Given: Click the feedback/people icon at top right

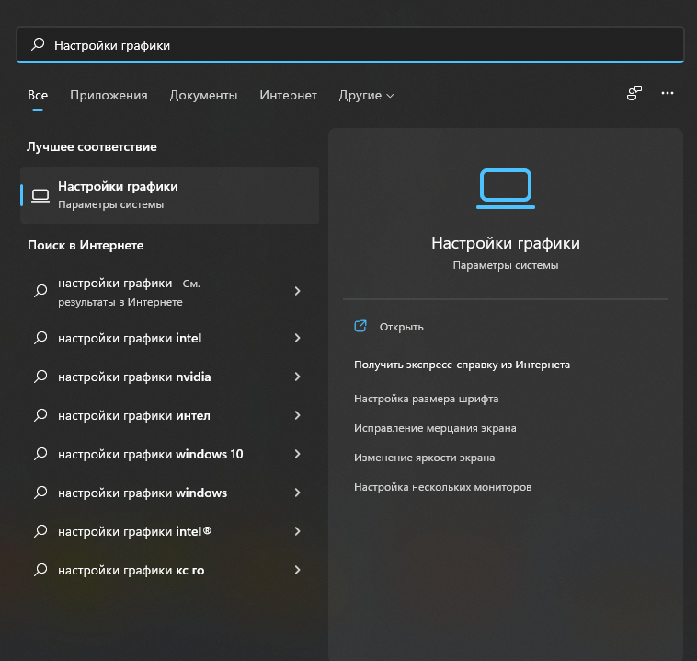Looking at the screenshot, I should click(634, 93).
